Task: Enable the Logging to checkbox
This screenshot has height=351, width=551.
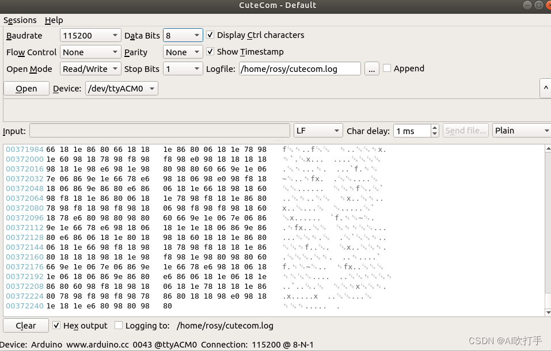Action: tap(119, 325)
